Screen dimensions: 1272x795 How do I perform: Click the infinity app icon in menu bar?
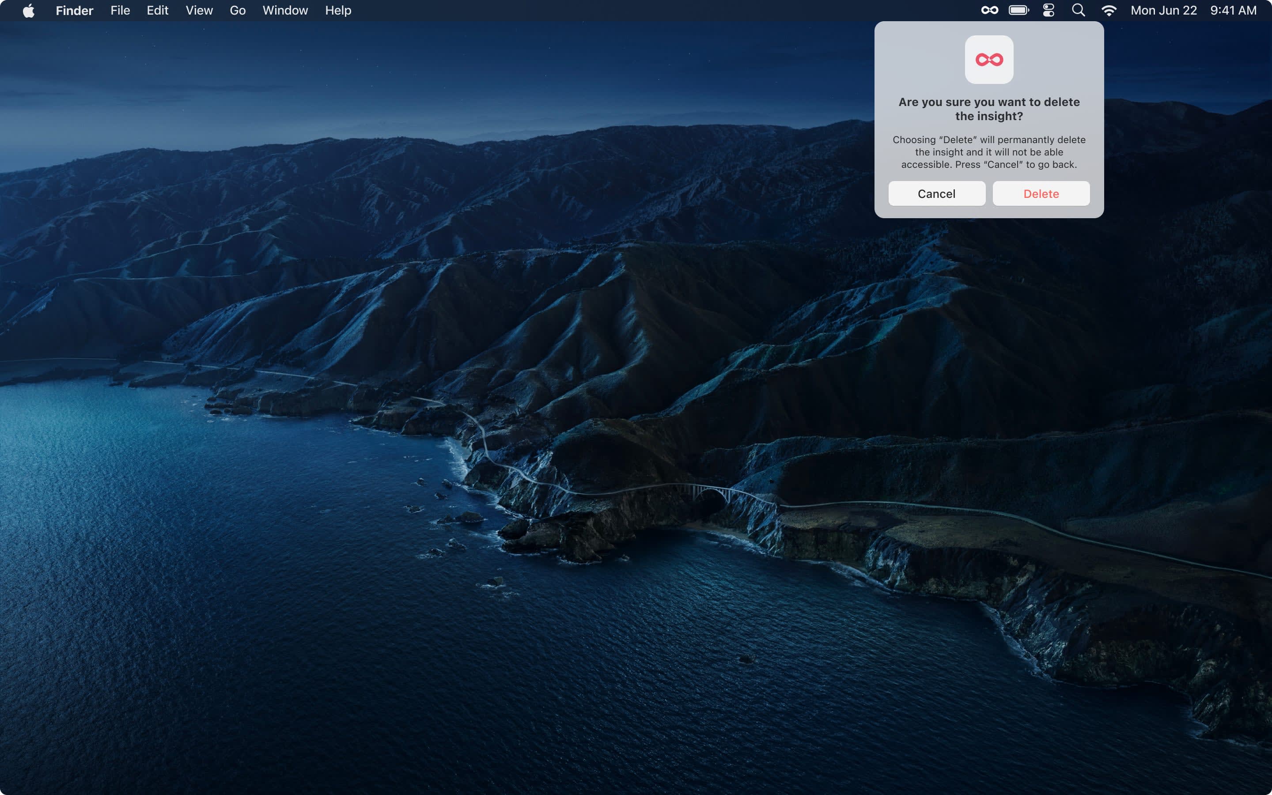pos(989,11)
